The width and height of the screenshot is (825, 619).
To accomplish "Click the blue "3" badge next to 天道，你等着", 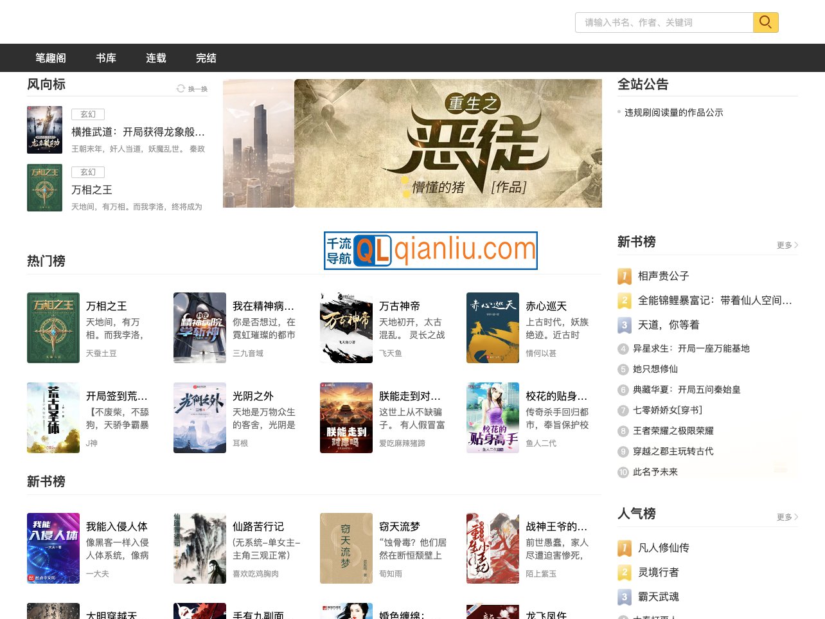I will (623, 325).
